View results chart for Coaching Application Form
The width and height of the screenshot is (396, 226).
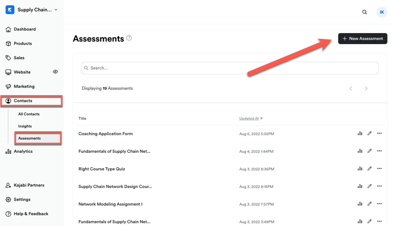point(360,133)
